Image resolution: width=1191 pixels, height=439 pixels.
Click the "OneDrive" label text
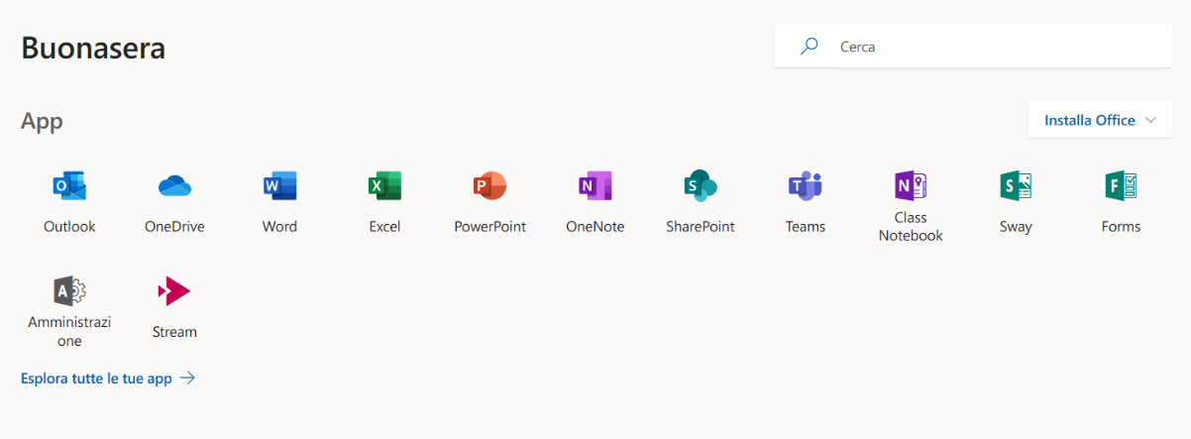[x=174, y=226]
